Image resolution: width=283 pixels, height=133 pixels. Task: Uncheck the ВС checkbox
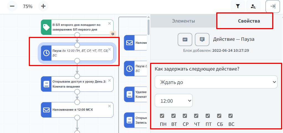[x=230, y=116]
